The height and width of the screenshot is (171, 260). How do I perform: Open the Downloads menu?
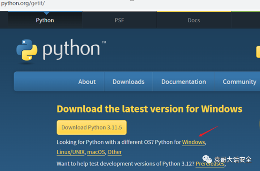pyautogui.click(x=128, y=82)
